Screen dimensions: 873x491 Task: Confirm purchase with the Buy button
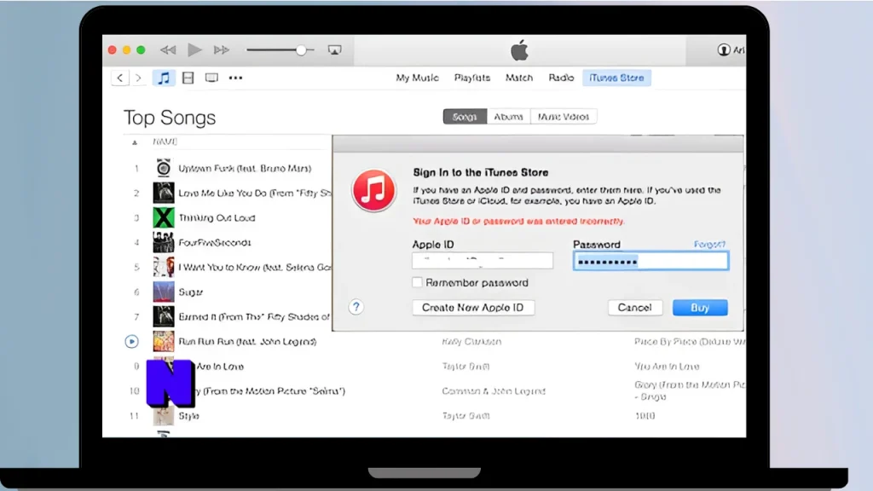[700, 307]
